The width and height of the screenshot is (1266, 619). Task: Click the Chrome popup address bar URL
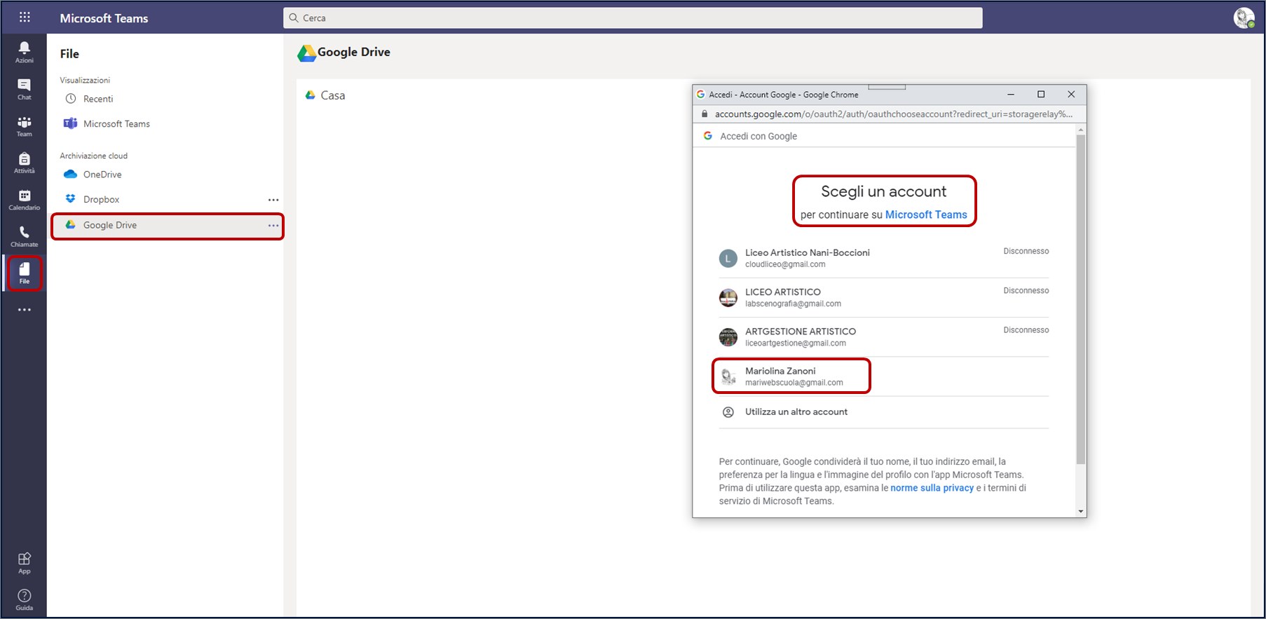click(x=894, y=114)
